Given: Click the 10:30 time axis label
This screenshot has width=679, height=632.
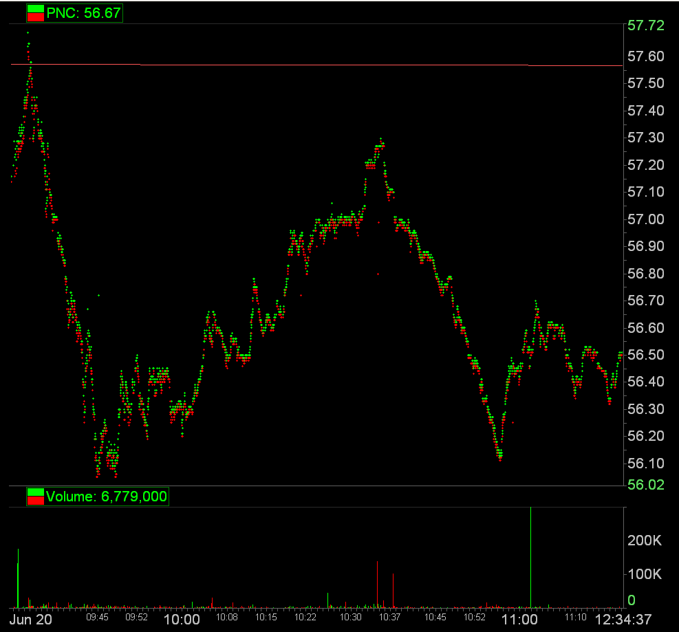Looking at the screenshot, I should (350, 618).
